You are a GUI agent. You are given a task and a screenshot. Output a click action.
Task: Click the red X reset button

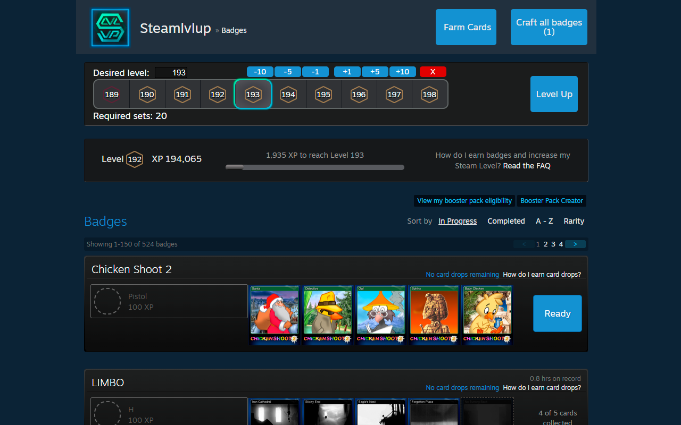coord(433,72)
